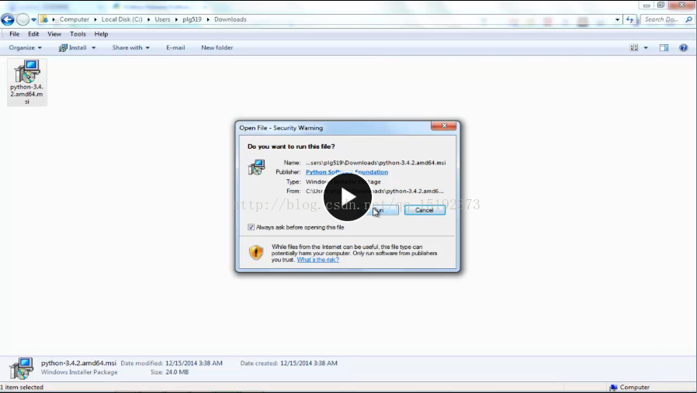Select Computer in the address path
Viewport: 697px width, 393px height.
(75, 19)
